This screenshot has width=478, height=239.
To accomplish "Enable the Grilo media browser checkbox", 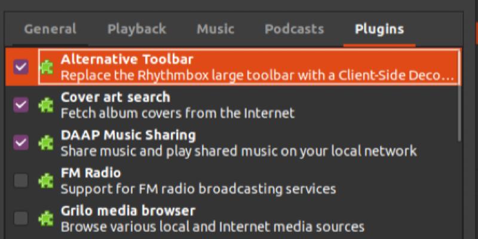I will tap(21, 219).
